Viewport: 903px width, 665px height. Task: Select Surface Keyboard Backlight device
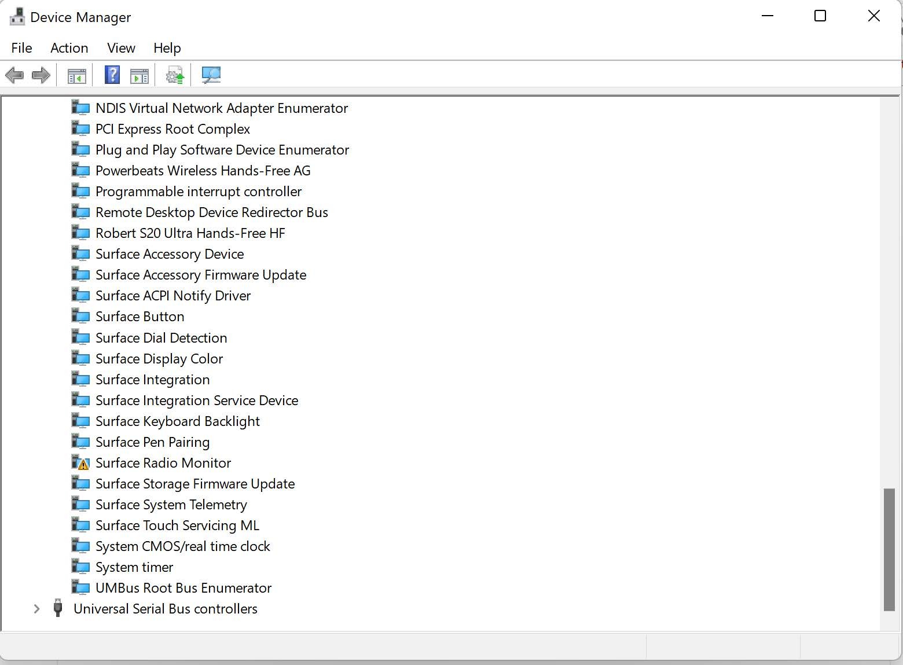pyautogui.click(x=178, y=421)
